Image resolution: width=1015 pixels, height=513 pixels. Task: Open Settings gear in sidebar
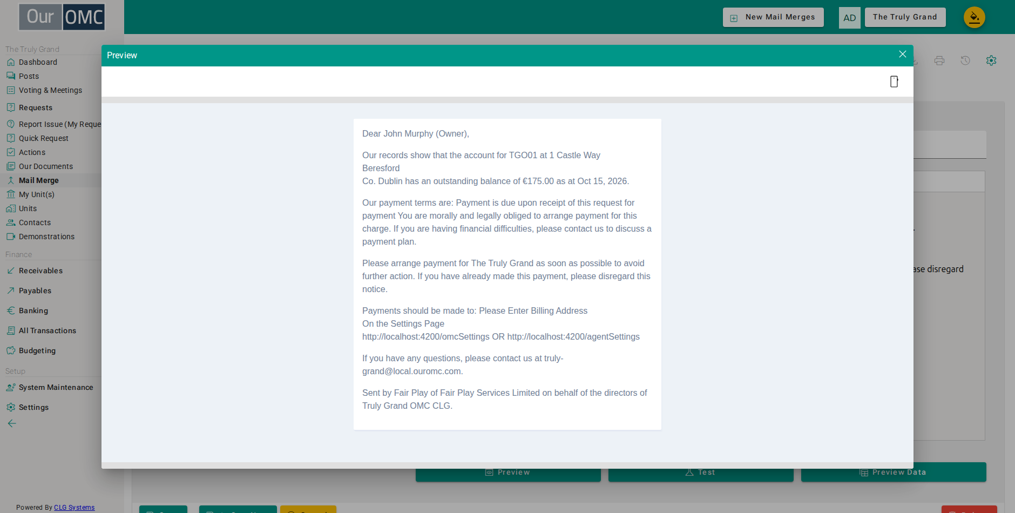click(x=11, y=407)
